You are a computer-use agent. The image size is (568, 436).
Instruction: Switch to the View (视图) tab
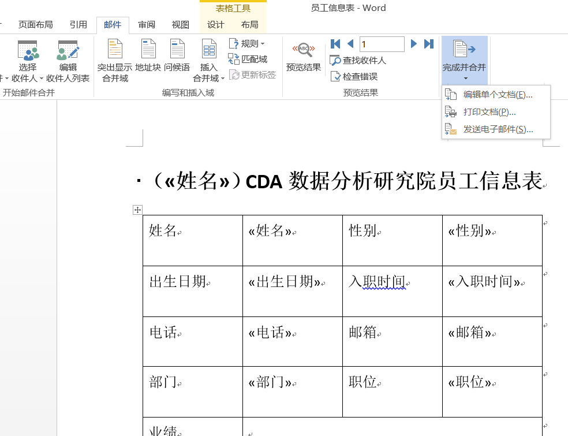coord(181,25)
